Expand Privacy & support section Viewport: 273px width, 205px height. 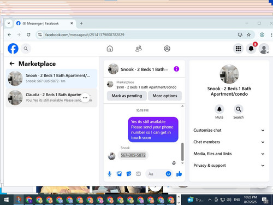click(x=229, y=166)
